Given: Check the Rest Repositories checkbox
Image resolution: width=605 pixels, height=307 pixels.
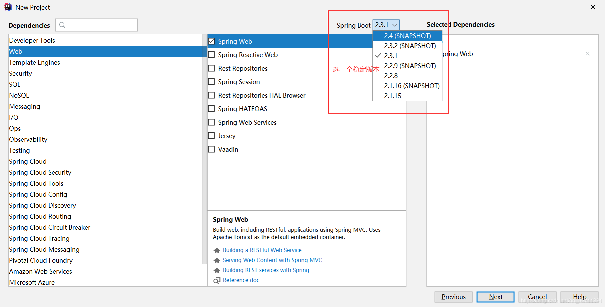Looking at the screenshot, I should [212, 68].
